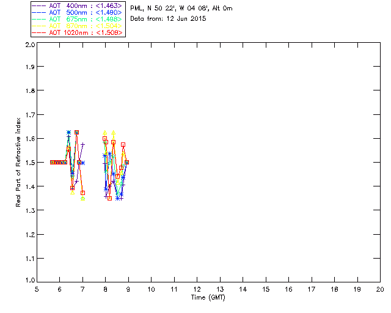Click the station text 'PML, N 50 22', W 04 08''
The height and width of the screenshot is (313, 391).
(x=170, y=8)
